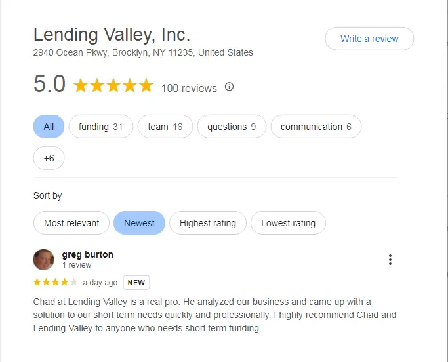Filter reviews mentioning team

(165, 127)
